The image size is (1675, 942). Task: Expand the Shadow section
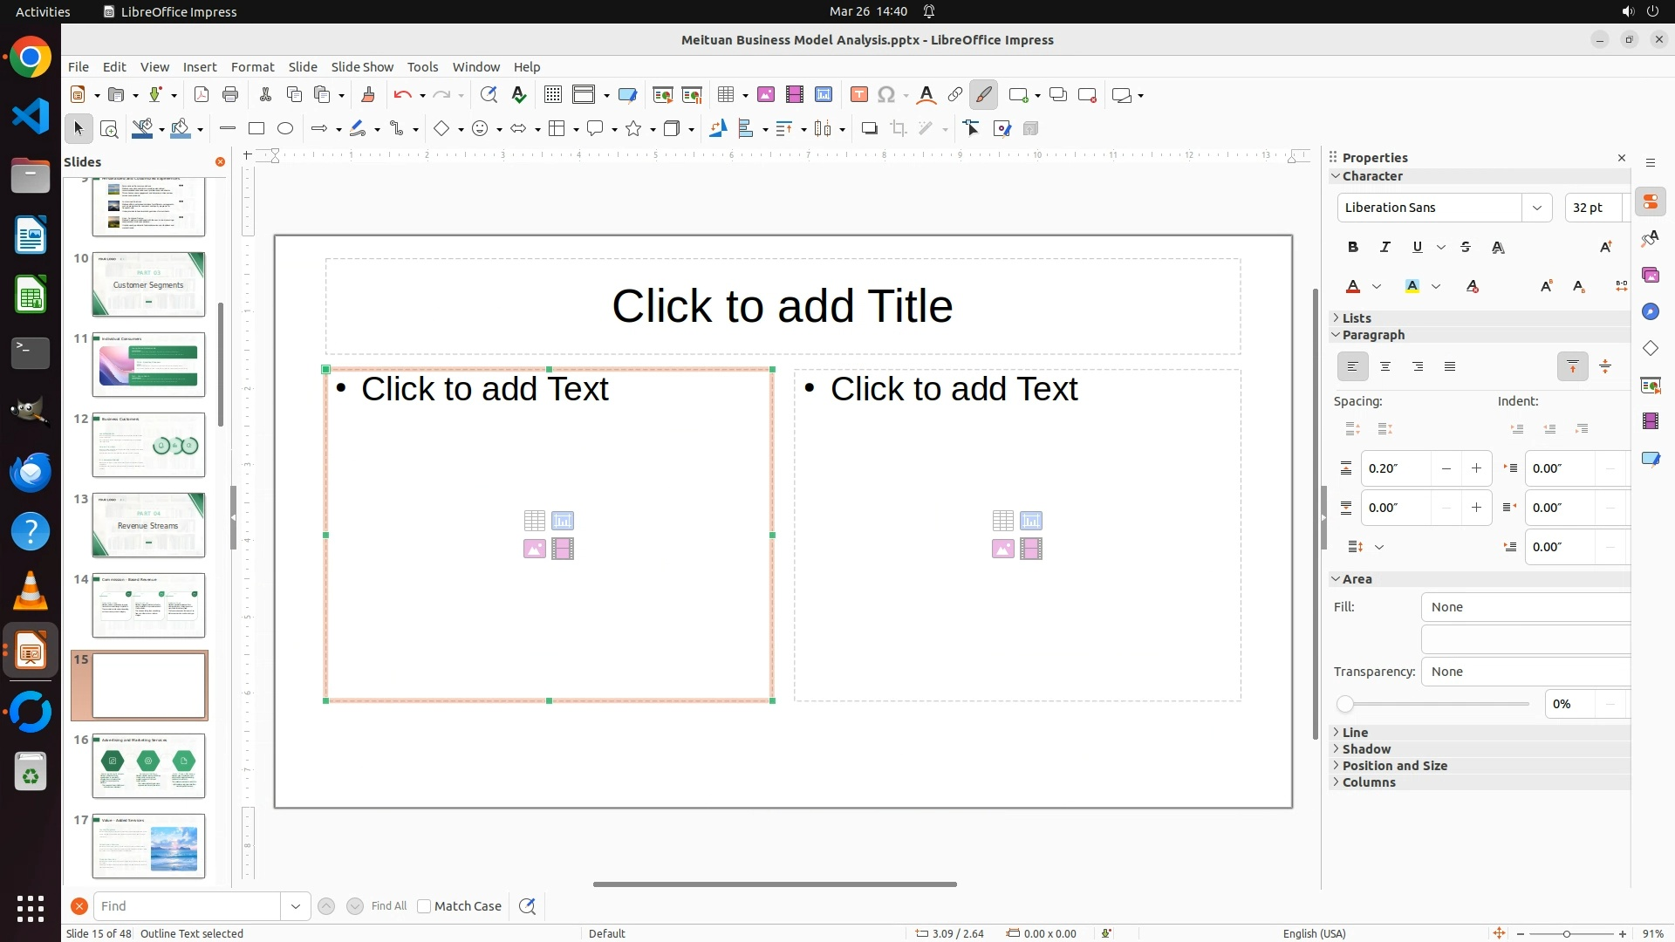(1366, 749)
